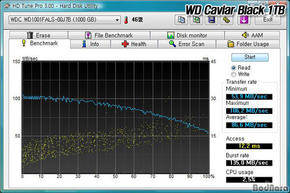Open the Folder Usage tab
The width and height of the screenshot is (290, 193).
coord(248,44)
